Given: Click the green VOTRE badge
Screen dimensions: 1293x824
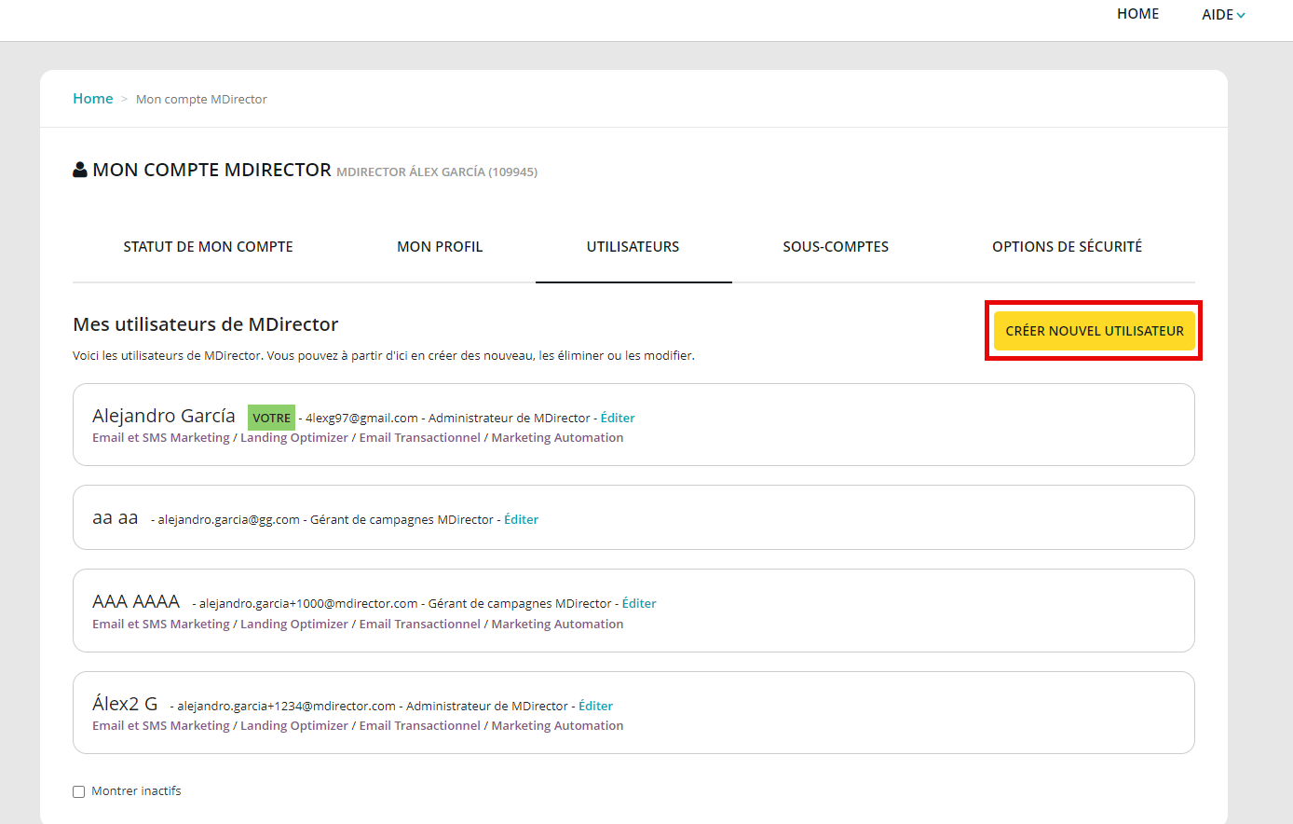Looking at the screenshot, I should pyautogui.click(x=271, y=418).
